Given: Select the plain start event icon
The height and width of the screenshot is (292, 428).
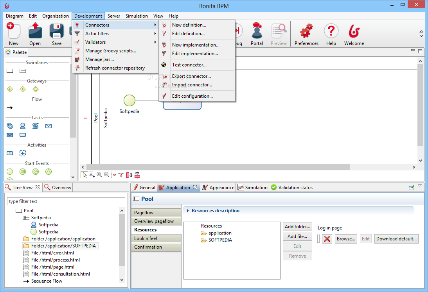Looking at the screenshot, I should click(10, 172).
